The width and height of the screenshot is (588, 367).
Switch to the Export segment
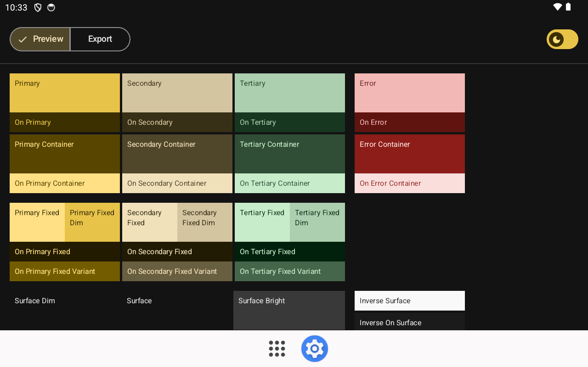pyautogui.click(x=100, y=39)
